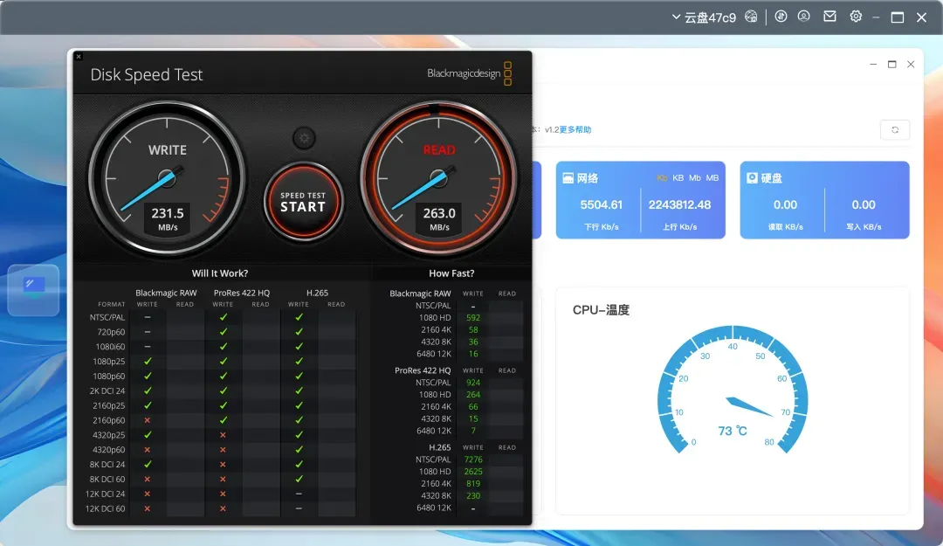
Task: Click the 592 value for Blackmagic RAW 1080 HD
Action: 473,318
